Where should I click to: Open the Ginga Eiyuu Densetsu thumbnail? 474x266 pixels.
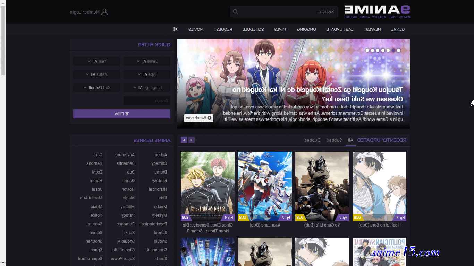208,186
